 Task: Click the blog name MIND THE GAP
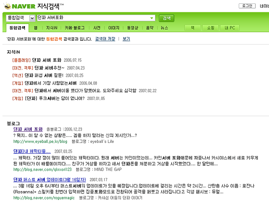[108, 169]
